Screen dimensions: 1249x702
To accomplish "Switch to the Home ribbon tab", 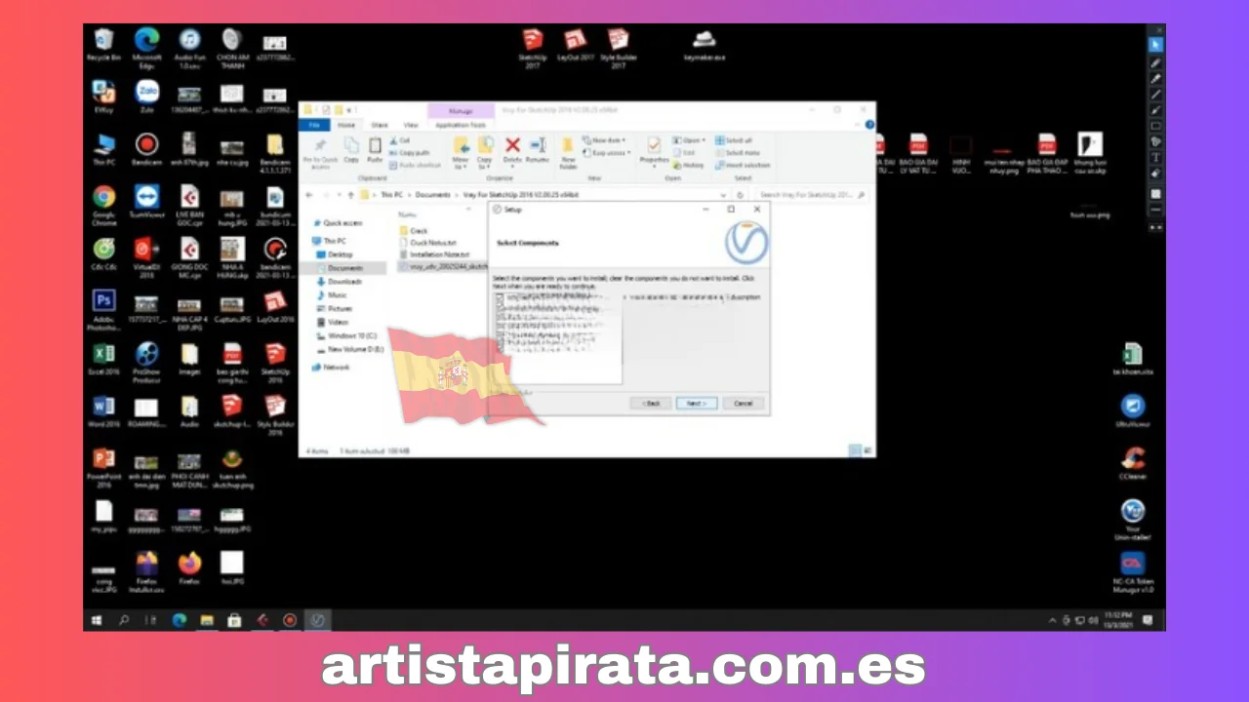I will coord(346,125).
